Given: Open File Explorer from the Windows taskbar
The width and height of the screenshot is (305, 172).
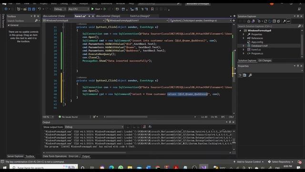Looking at the screenshot, I should [130, 168].
